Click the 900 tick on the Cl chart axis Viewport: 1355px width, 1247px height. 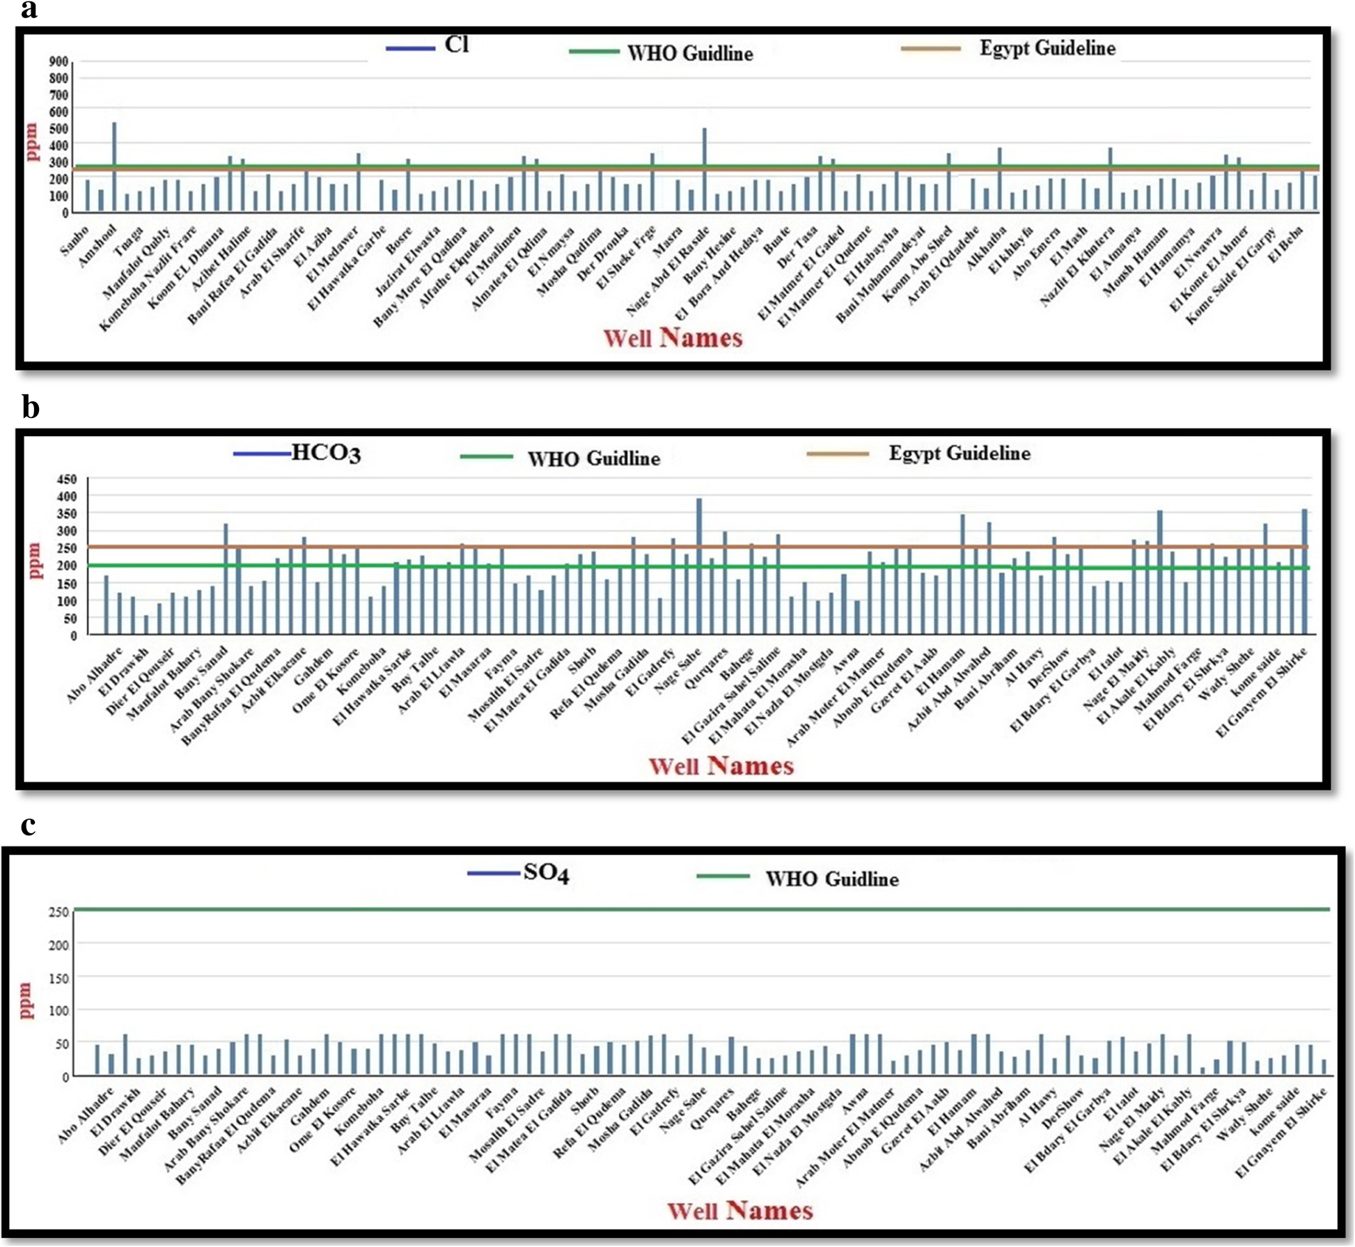pyautogui.click(x=58, y=62)
